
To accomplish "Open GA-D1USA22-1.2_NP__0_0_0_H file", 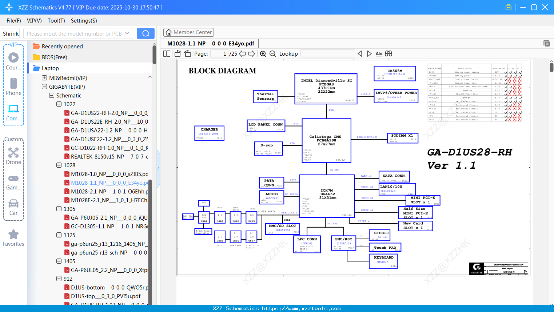I will coord(106,130).
